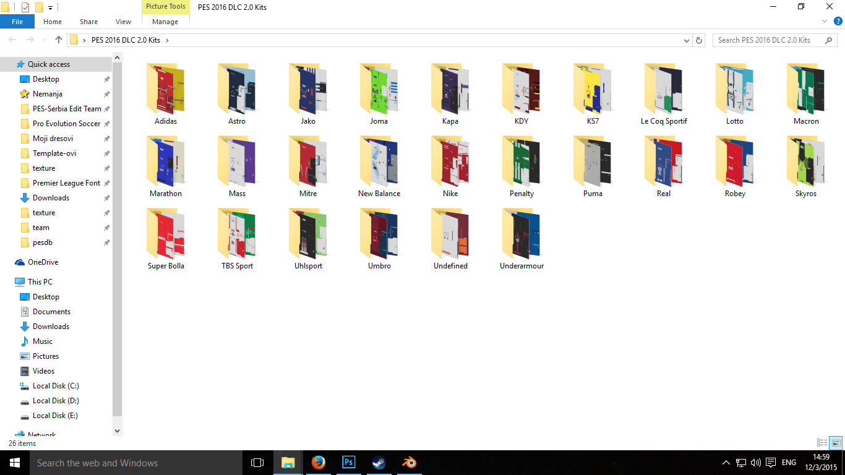Select OneDrive in the navigation pane

pyautogui.click(x=43, y=262)
